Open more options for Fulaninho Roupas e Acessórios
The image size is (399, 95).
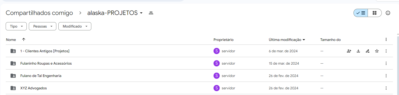[x=386, y=63]
